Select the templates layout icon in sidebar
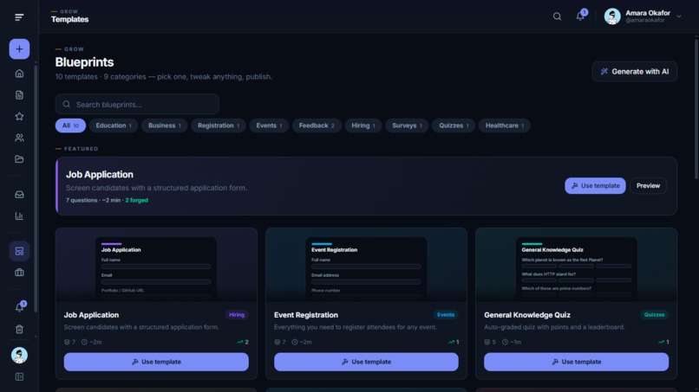This screenshot has height=392, width=699. tap(19, 252)
